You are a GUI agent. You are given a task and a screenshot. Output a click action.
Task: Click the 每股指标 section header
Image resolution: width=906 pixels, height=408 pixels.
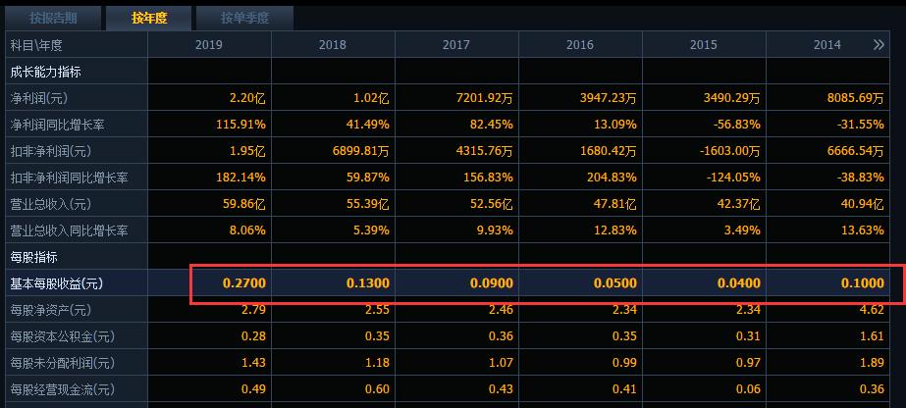pos(33,257)
